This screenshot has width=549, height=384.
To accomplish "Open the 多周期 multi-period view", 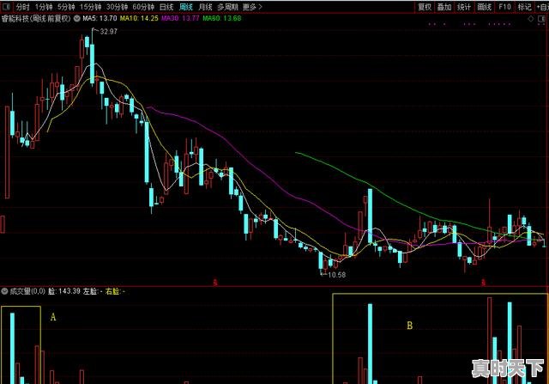I will 227,6.
